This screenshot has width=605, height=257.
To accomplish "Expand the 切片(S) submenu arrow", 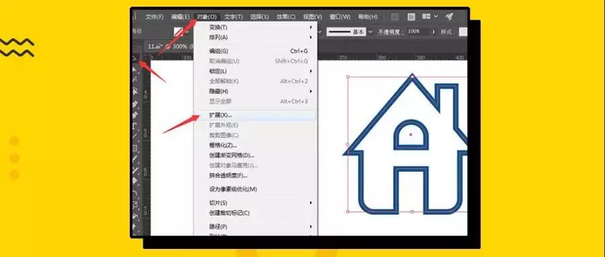I will [x=311, y=203].
